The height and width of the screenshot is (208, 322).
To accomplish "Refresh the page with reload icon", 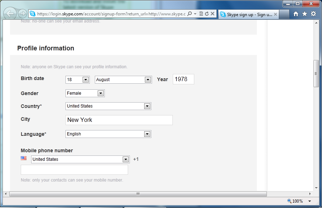I will pyautogui.click(x=206, y=14).
